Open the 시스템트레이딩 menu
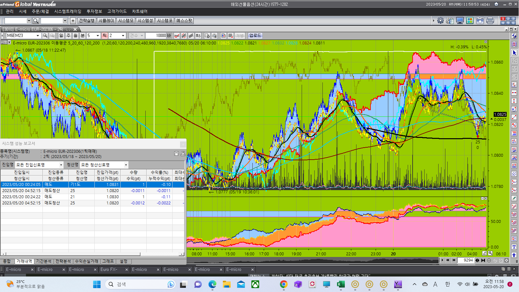519x292 pixels. [x=67, y=11]
